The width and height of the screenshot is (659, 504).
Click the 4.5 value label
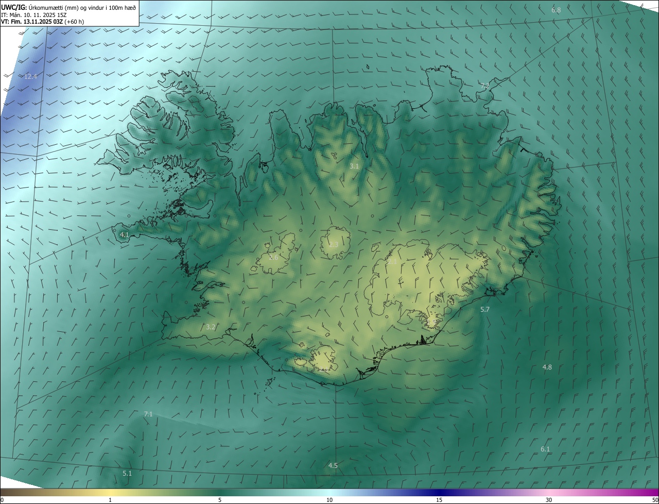tap(333, 465)
